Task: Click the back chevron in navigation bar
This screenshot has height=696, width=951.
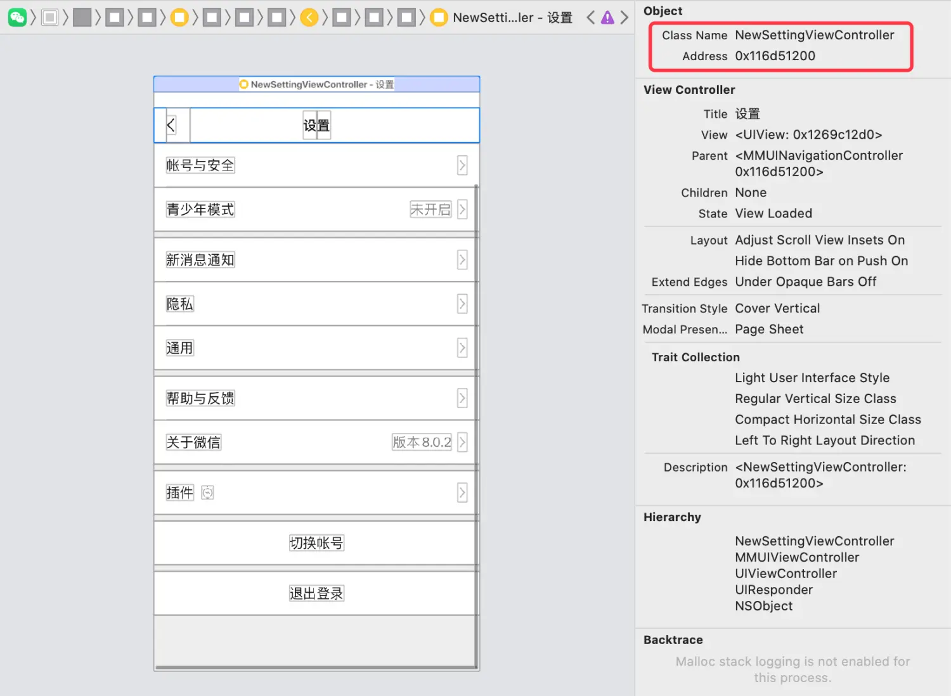Action: click(x=171, y=125)
